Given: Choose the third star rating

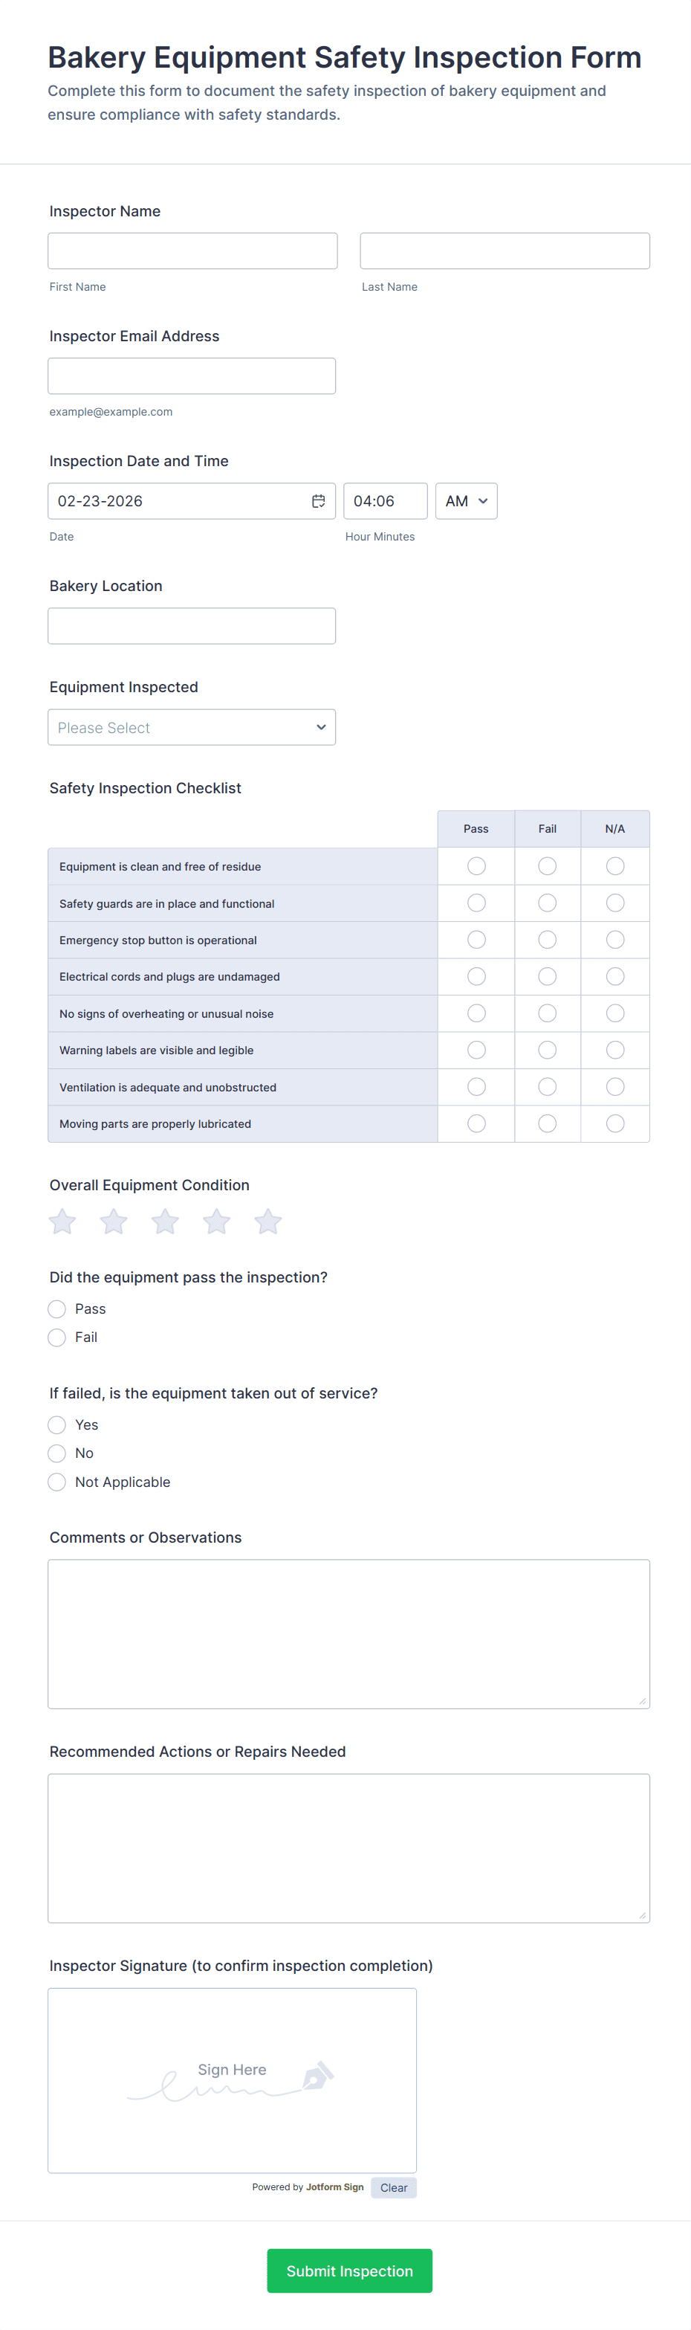Looking at the screenshot, I should point(165,1222).
